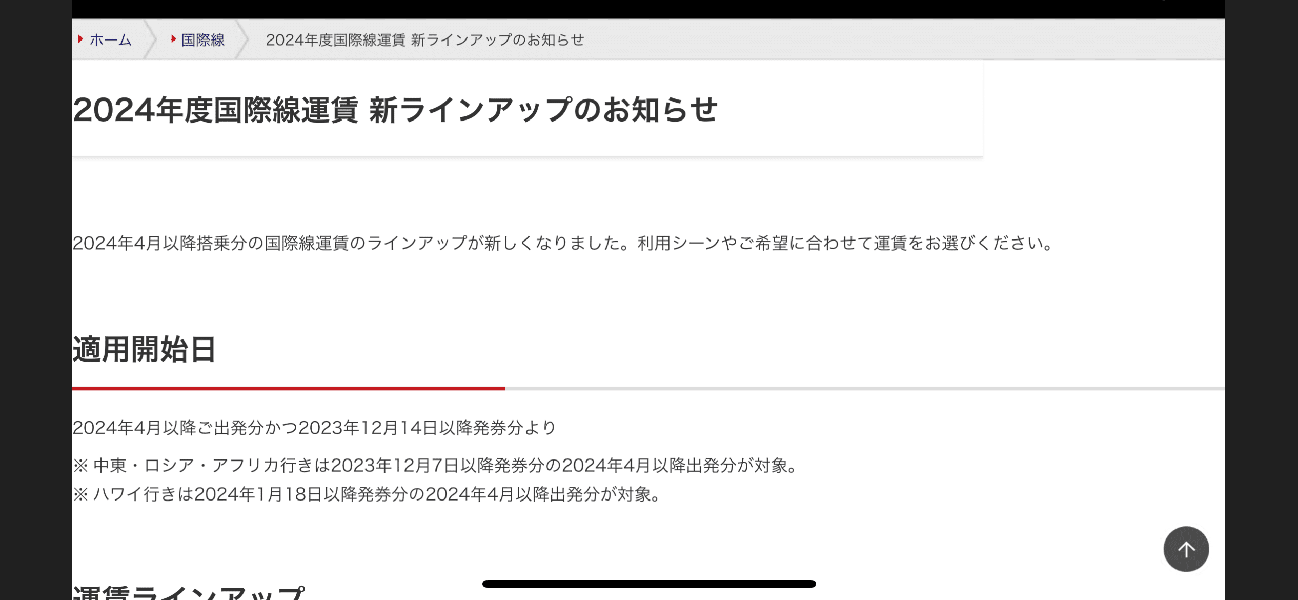This screenshot has height=600, width=1298.
Task: Click the red triangle beside 国際線
Action: [x=173, y=39]
